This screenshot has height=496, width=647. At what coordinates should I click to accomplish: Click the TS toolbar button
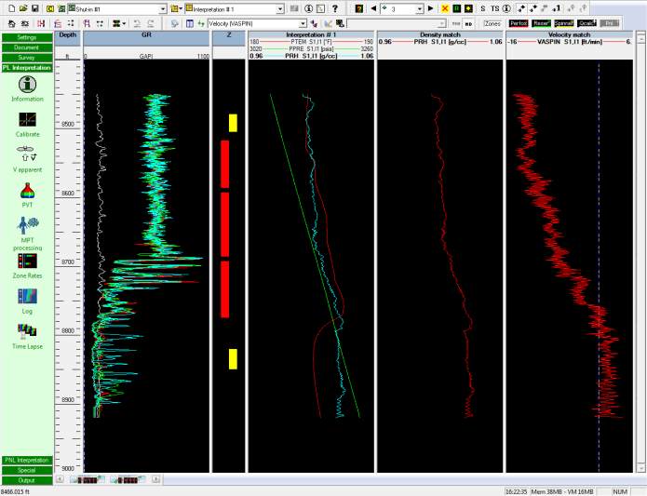tap(494, 8)
